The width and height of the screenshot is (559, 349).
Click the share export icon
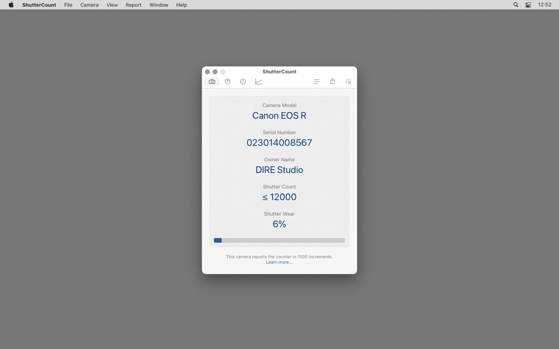[332, 81]
